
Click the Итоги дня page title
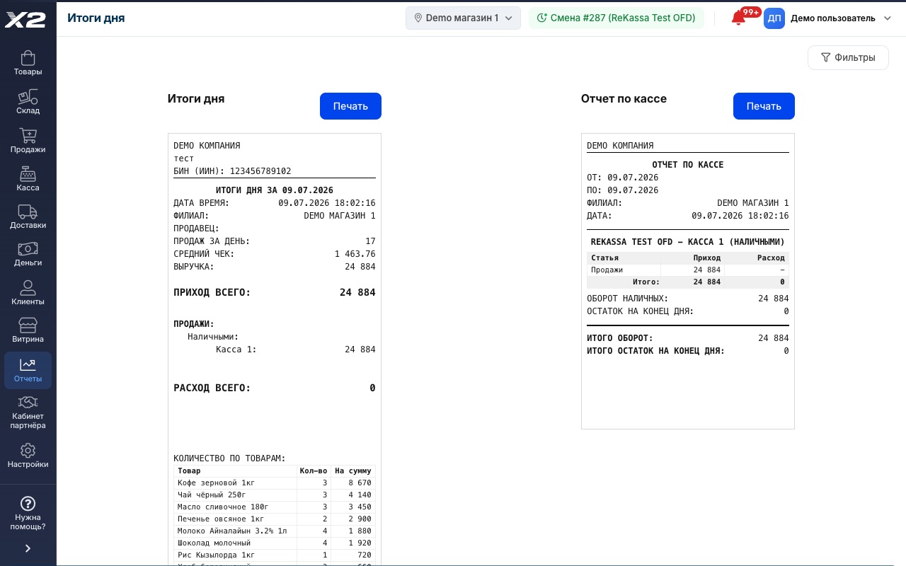(96, 18)
